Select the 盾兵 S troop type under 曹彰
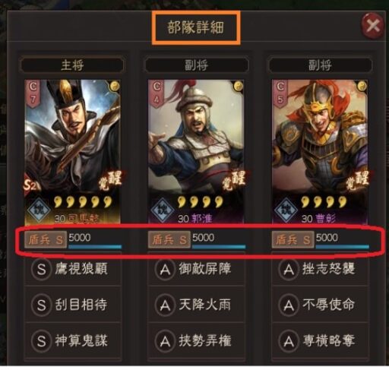This screenshot has width=389, height=370. coord(293,239)
